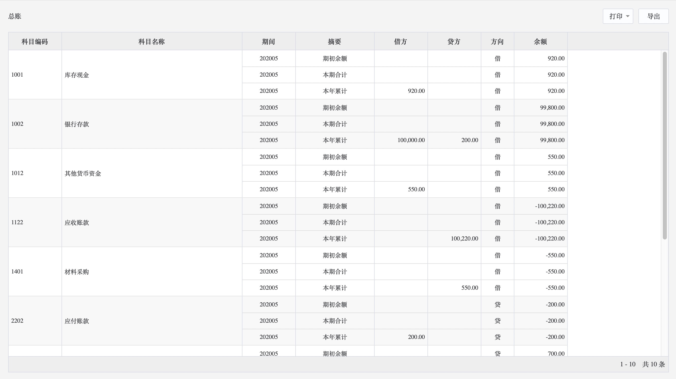Click 期初余额 summary in 应付账款 row
The width and height of the screenshot is (676, 379).
point(335,305)
